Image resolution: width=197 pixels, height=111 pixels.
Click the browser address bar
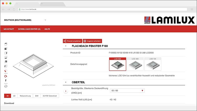pyautogui.click(x=103, y=9)
